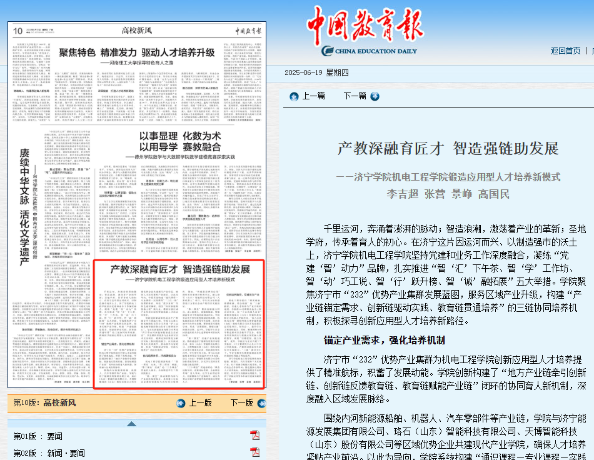Click 下一版 next page text link
The image size is (594, 460).
click(x=241, y=403)
